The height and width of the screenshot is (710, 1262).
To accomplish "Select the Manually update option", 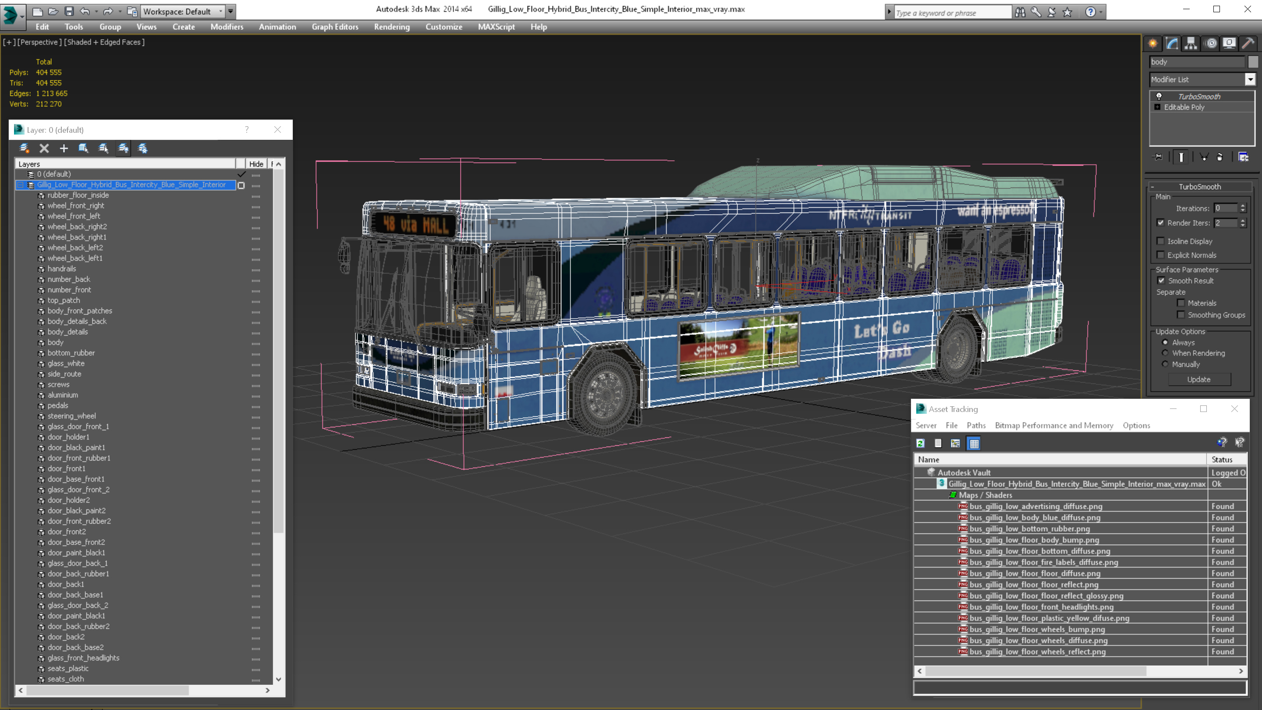I will click(x=1165, y=364).
